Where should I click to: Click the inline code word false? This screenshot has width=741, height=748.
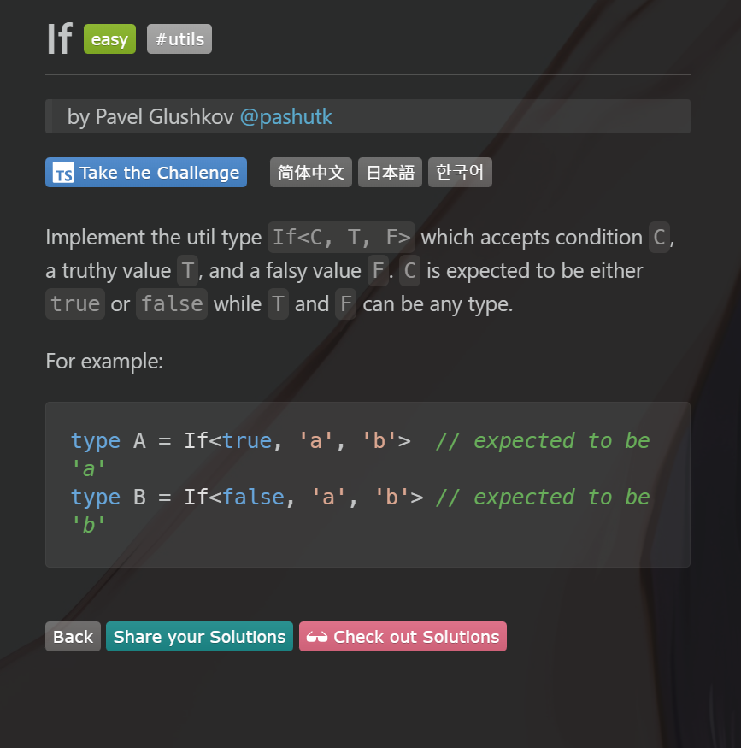pyautogui.click(x=172, y=303)
